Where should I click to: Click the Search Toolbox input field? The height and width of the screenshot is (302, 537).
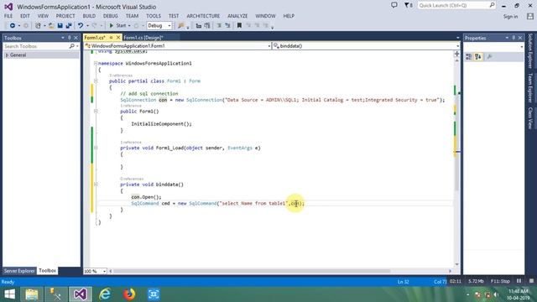coord(36,46)
